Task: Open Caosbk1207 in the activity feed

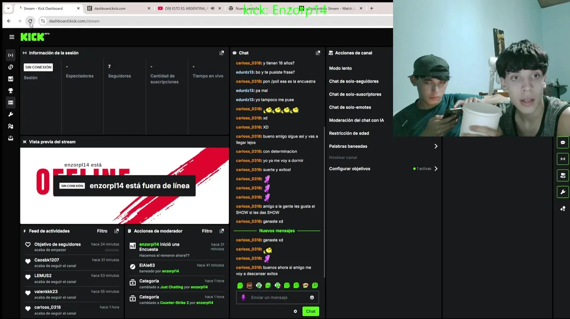Action: (x=47, y=260)
